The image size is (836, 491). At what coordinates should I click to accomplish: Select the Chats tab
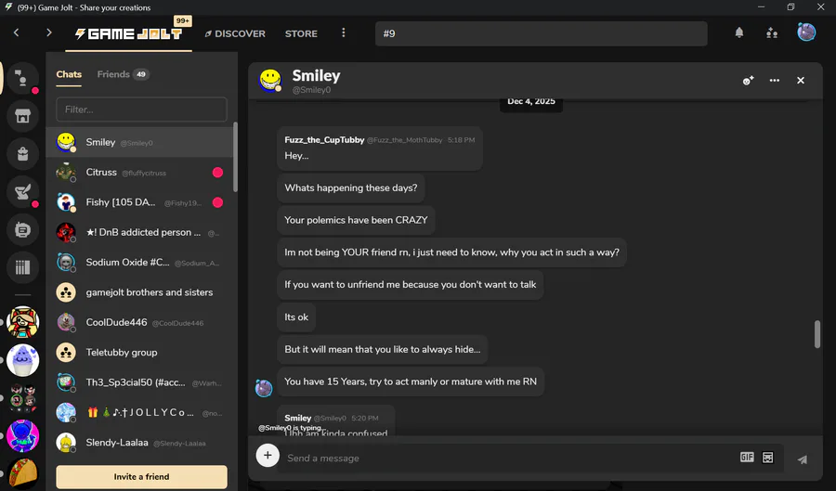(x=69, y=74)
